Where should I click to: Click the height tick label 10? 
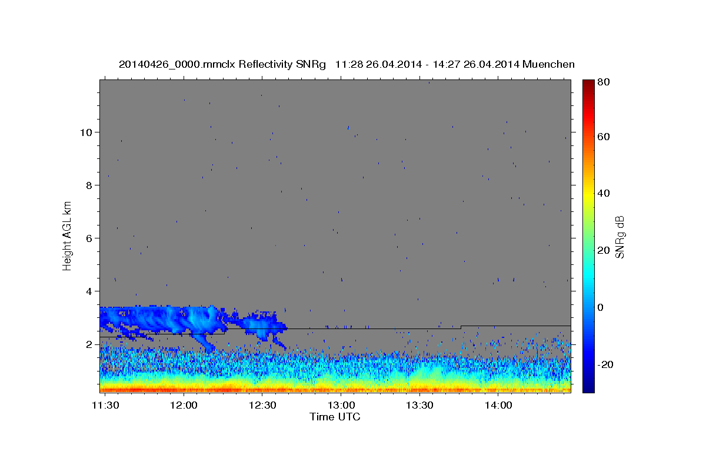(x=86, y=132)
